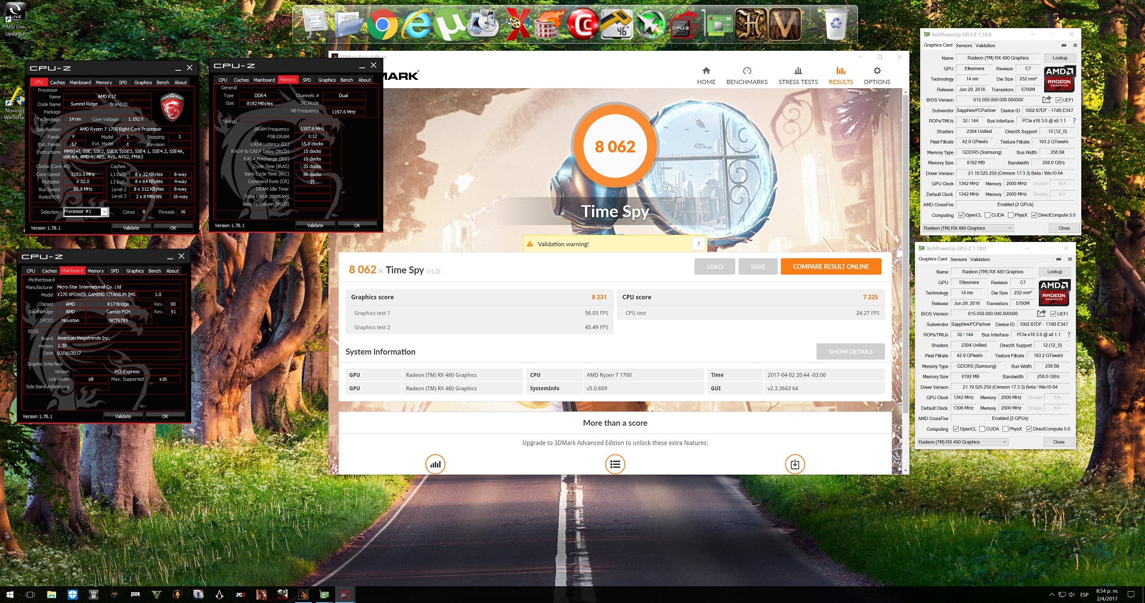Launch Internet Explorer from the dock
The image size is (1145, 603).
(x=416, y=24)
